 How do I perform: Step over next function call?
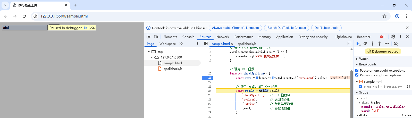click(x=365, y=44)
